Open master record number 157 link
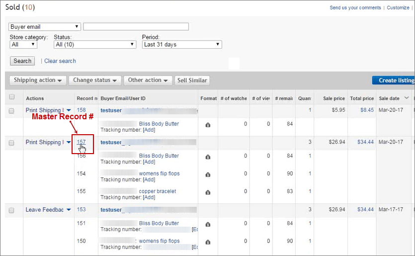415x256 pixels. 81,142
